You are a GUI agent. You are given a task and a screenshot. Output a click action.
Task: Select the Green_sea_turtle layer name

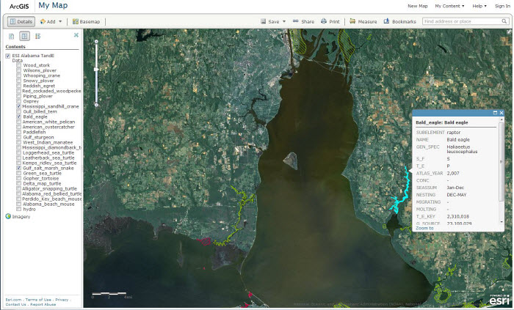click(42, 173)
